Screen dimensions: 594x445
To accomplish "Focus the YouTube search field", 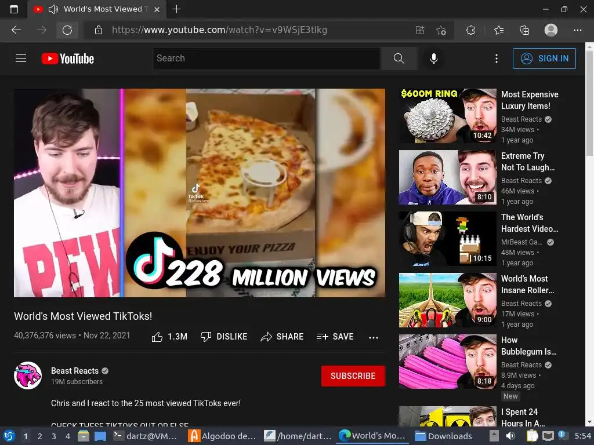I will point(267,59).
